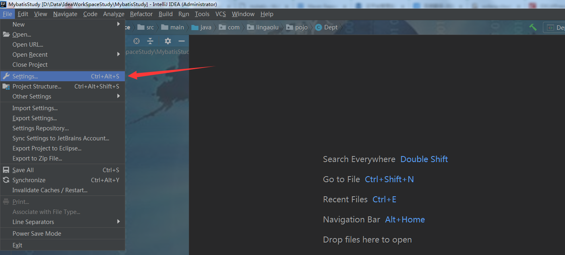Expand the Other Settings submenu
Viewport: 565px width, 255px height.
point(62,97)
